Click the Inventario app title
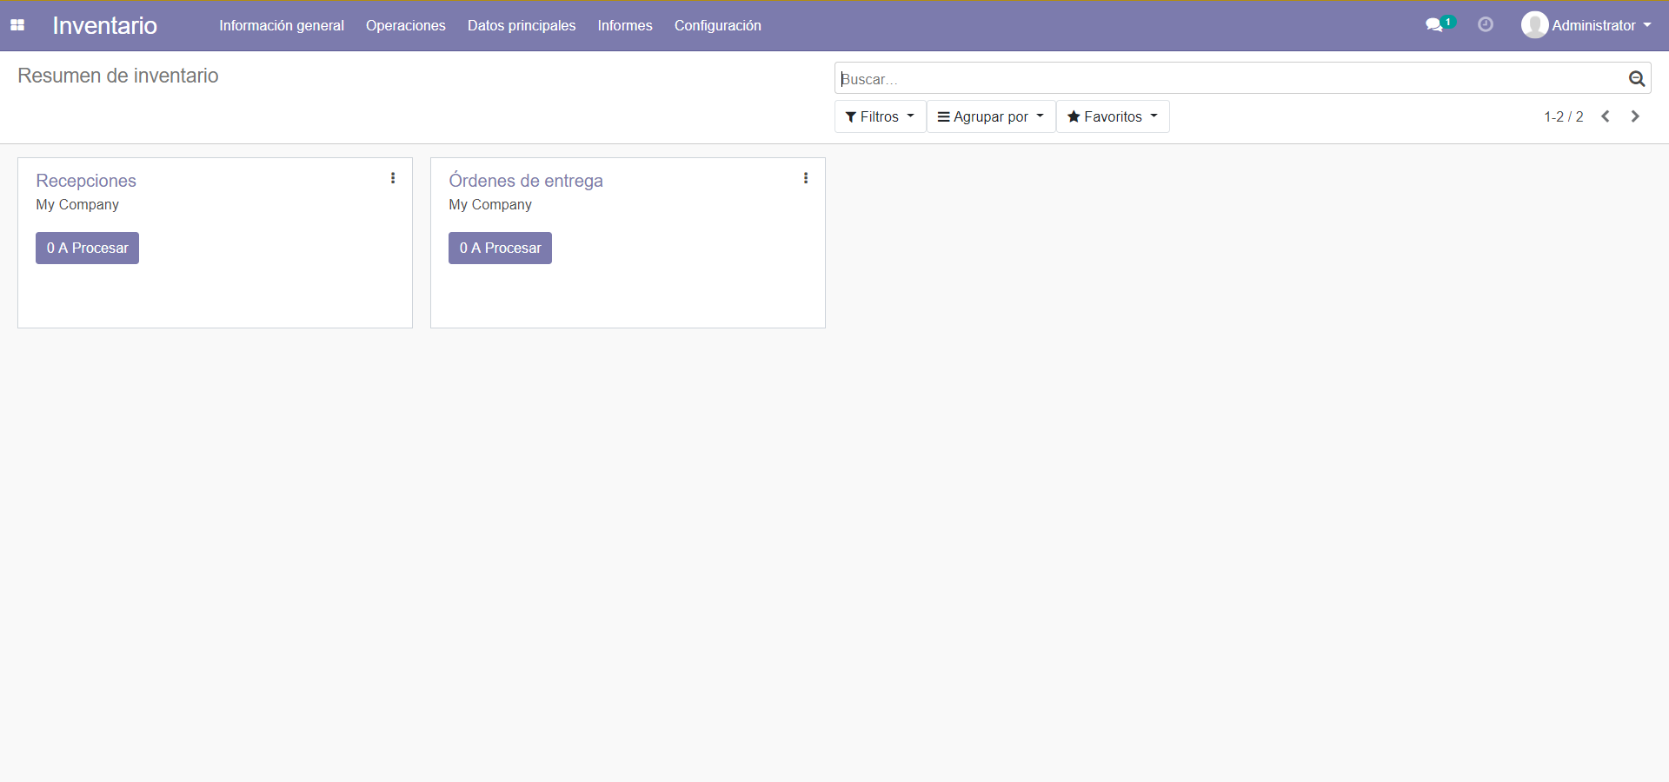This screenshot has height=782, width=1669. 104,26
